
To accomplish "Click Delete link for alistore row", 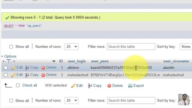I will pos(51,67).
